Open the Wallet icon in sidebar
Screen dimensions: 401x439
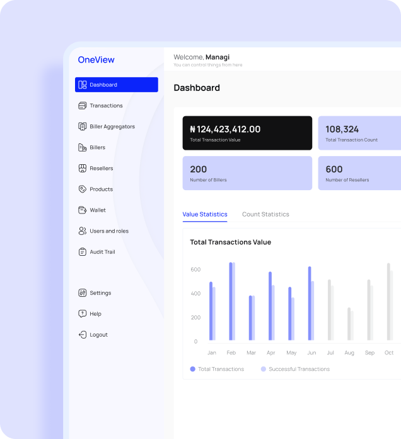pos(82,210)
